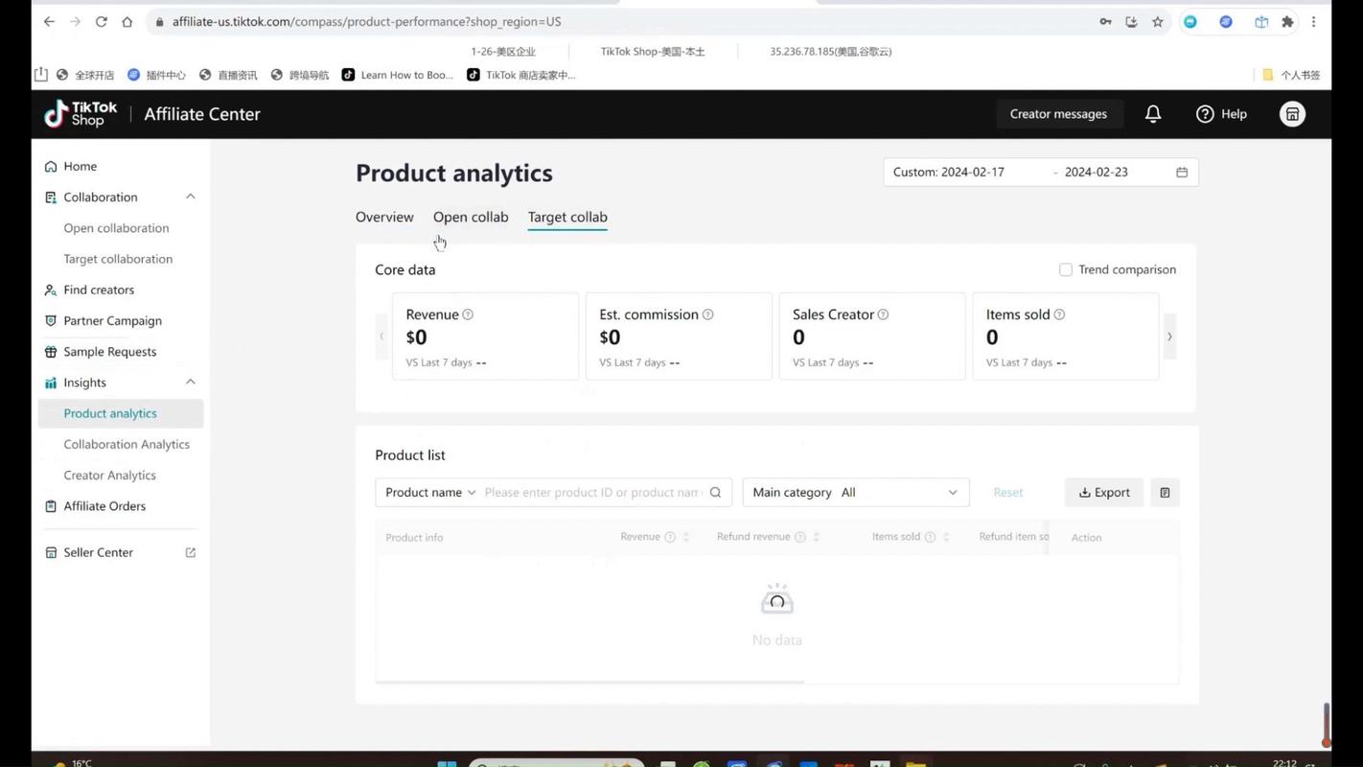
Task: Collapse the Collaboration sidebar section
Action: (x=190, y=198)
